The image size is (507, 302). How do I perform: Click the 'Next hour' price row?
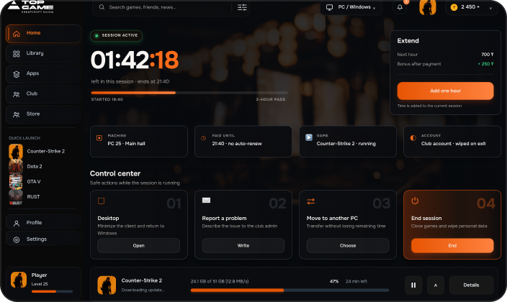tap(445, 55)
